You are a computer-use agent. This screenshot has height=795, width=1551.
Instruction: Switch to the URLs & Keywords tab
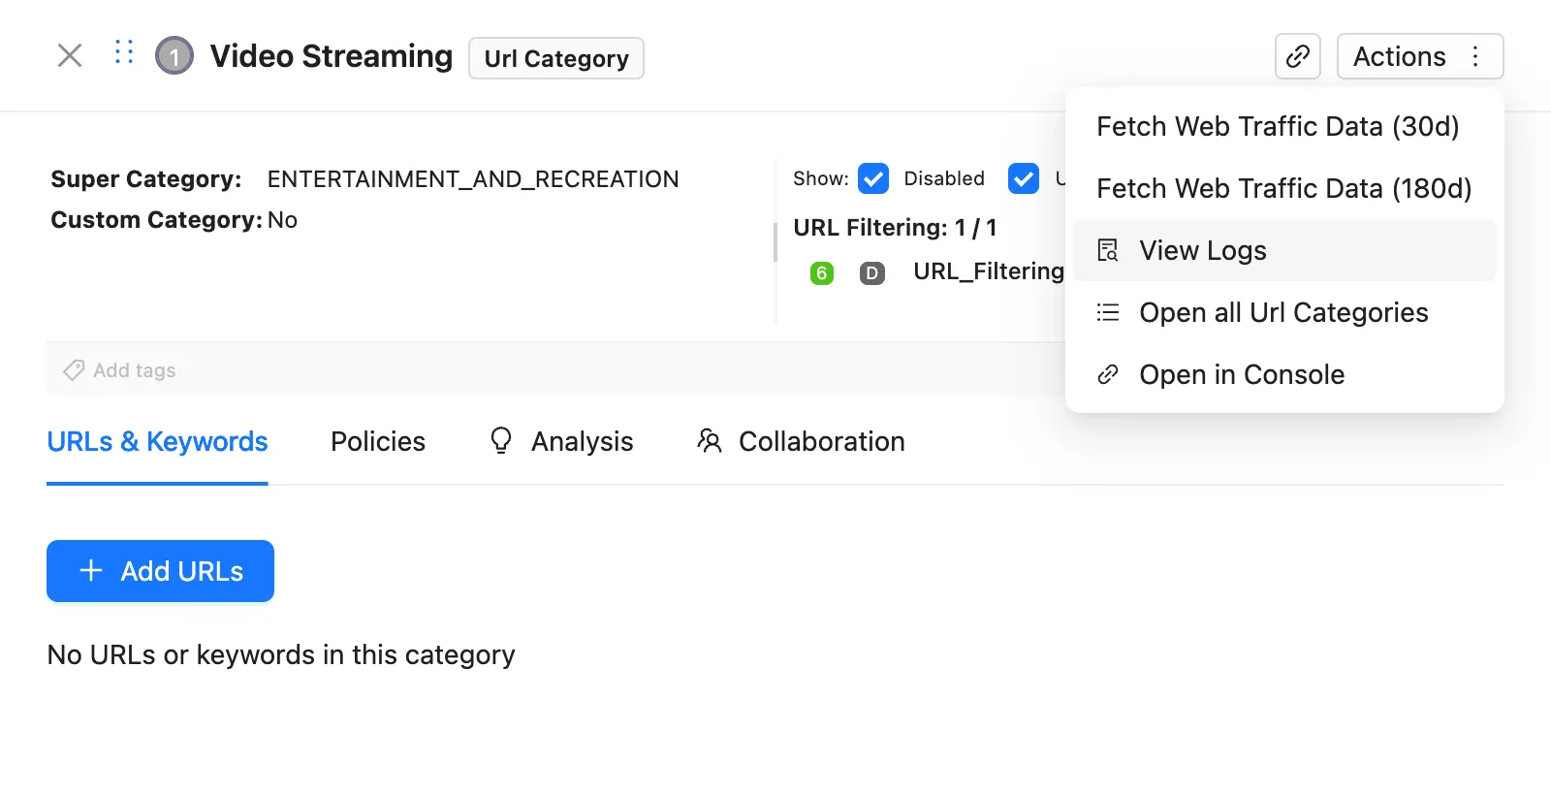[x=157, y=442]
